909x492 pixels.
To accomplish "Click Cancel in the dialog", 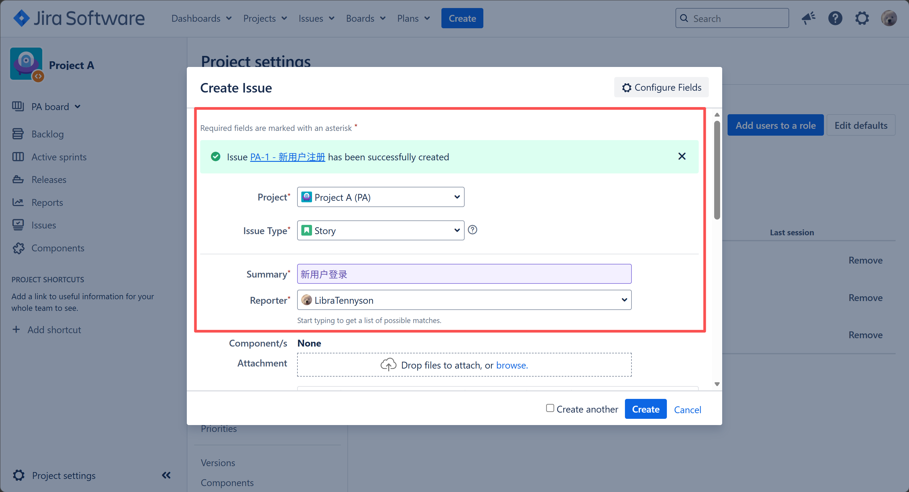I will click(x=687, y=409).
